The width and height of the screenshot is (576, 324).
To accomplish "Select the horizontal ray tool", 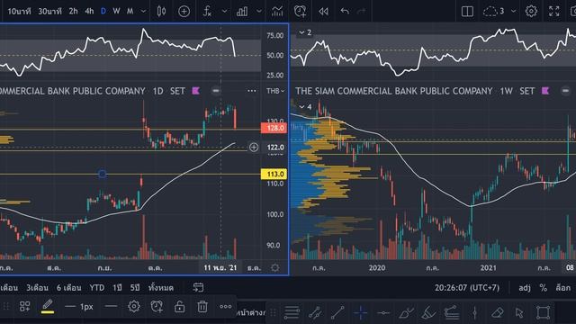I will (383, 312).
